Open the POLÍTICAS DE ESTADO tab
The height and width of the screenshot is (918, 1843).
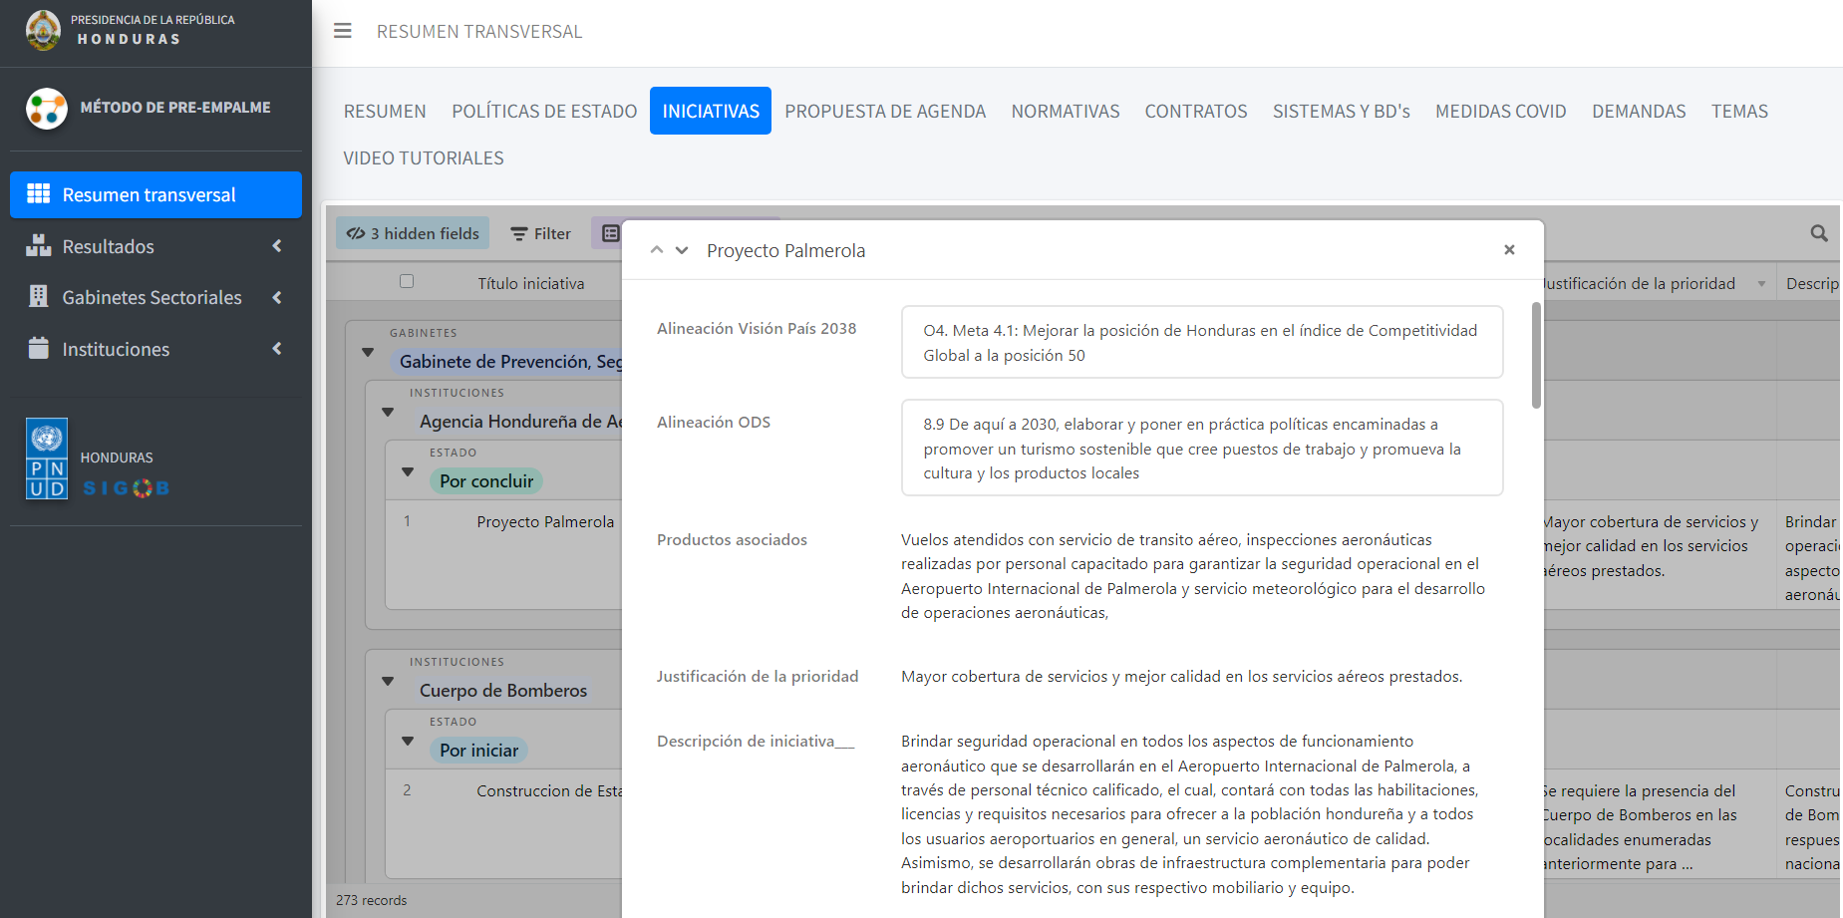tap(544, 111)
